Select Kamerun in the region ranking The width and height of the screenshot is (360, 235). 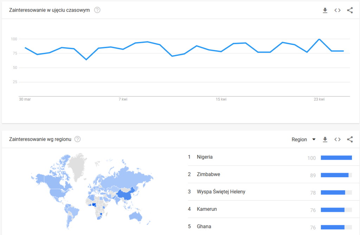coord(207,209)
